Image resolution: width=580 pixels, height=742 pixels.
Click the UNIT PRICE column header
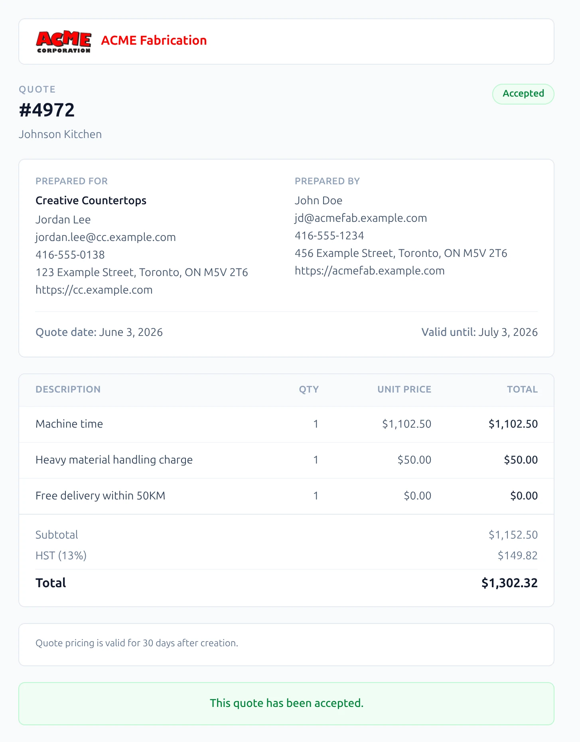click(x=404, y=389)
